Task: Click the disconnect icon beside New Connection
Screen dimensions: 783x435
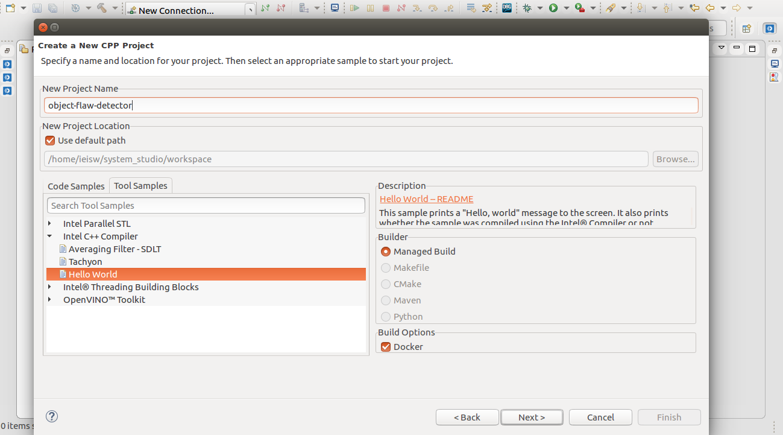Action: click(x=281, y=8)
